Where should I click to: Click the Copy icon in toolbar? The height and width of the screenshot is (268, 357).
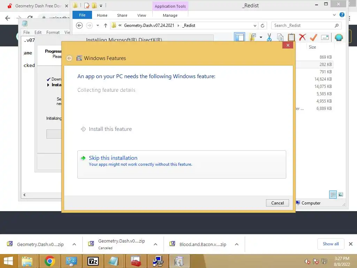coord(280,37)
